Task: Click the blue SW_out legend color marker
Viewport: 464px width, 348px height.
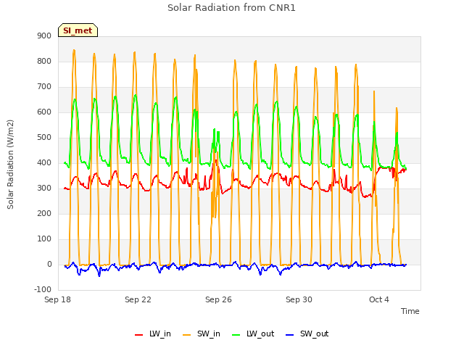Action: pyautogui.click(x=290, y=335)
